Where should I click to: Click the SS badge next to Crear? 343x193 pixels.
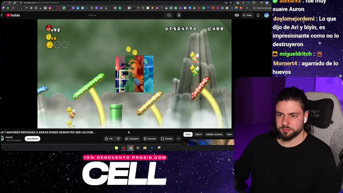click(x=237, y=15)
